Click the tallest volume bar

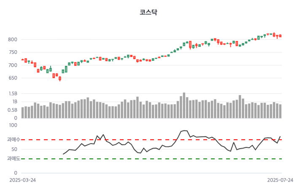click(184, 105)
